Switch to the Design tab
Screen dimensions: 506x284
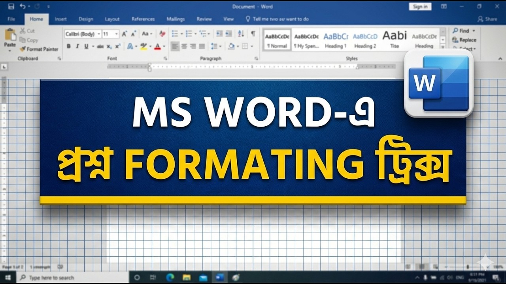(x=86, y=19)
